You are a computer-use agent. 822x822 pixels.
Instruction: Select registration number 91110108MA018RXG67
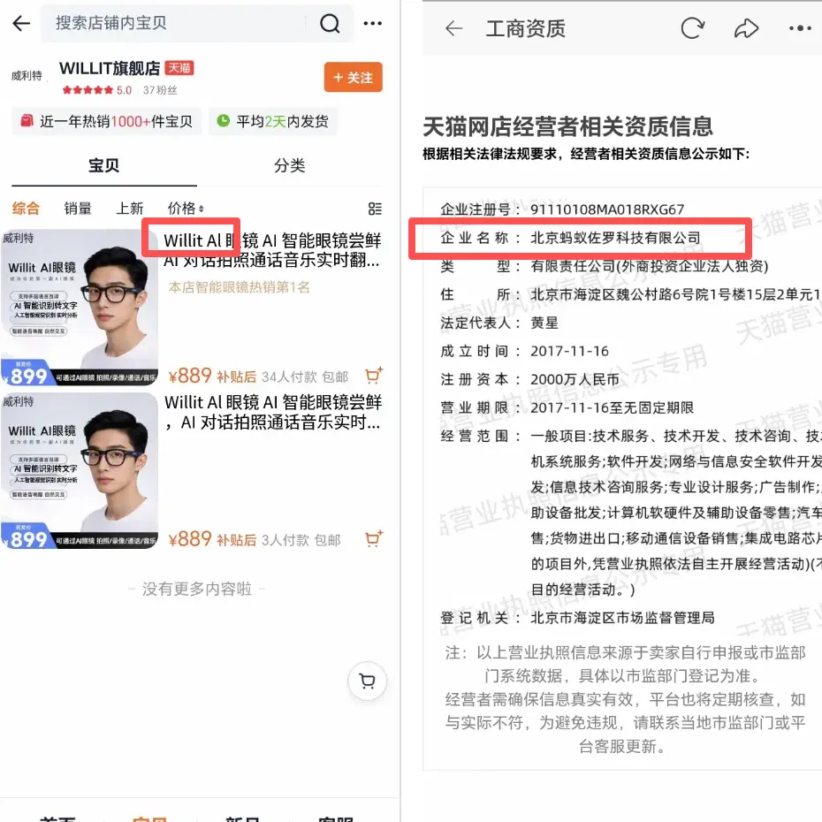tap(607, 209)
